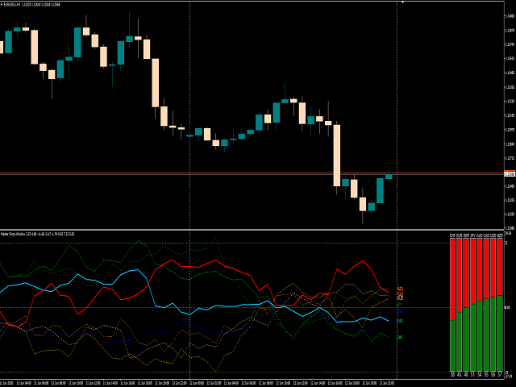Click the value 45 under EUR bar
The width and height of the screenshot is (516, 387).
(460, 374)
